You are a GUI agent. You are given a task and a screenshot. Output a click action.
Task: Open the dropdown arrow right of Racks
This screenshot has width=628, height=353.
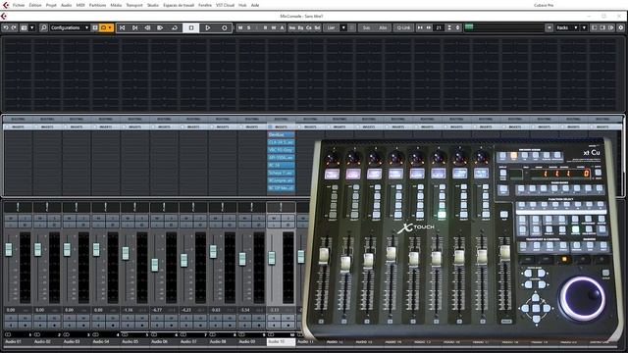(584, 27)
